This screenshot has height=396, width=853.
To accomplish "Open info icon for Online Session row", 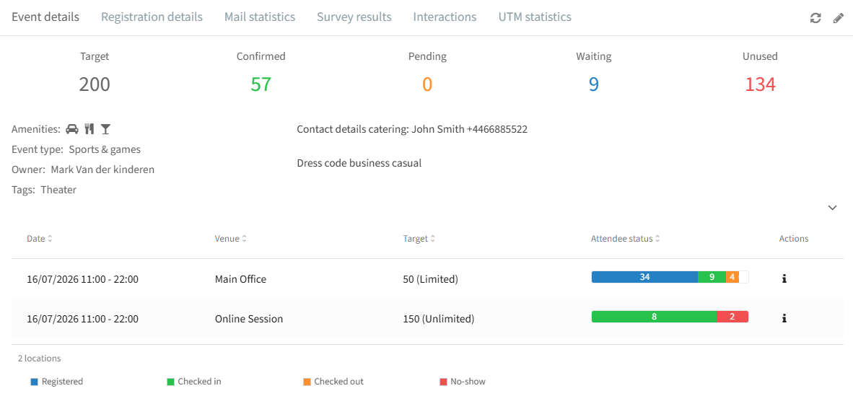I will pyautogui.click(x=784, y=318).
